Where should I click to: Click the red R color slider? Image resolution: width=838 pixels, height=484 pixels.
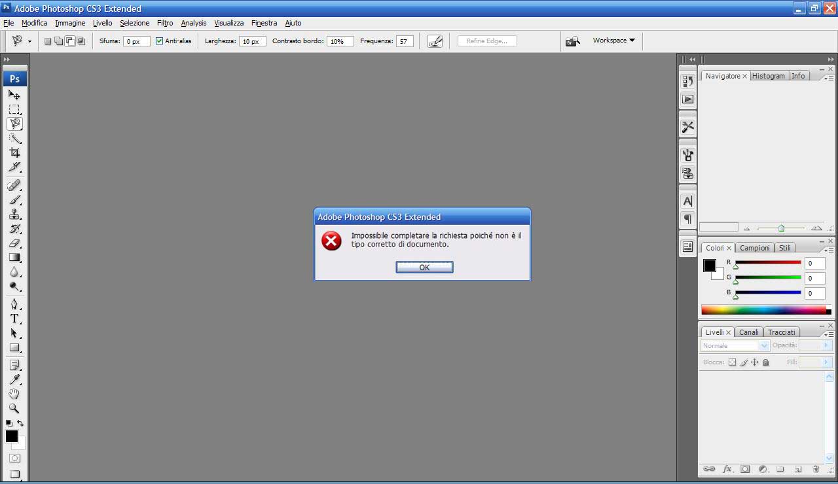pyautogui.click(x=768, y=263)
